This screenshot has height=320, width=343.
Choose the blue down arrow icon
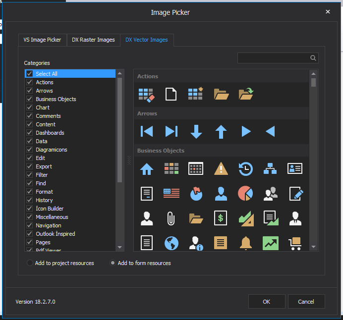tap(196, 132)
